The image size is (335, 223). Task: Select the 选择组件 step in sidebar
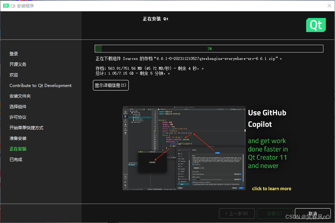coord(18,106)
